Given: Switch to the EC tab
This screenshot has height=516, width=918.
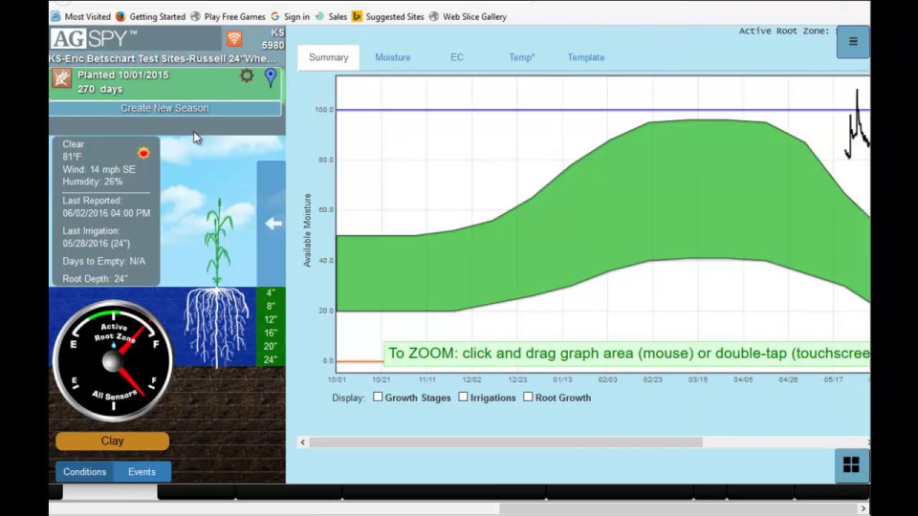Looking at the screenshot, I should (457, 57).
